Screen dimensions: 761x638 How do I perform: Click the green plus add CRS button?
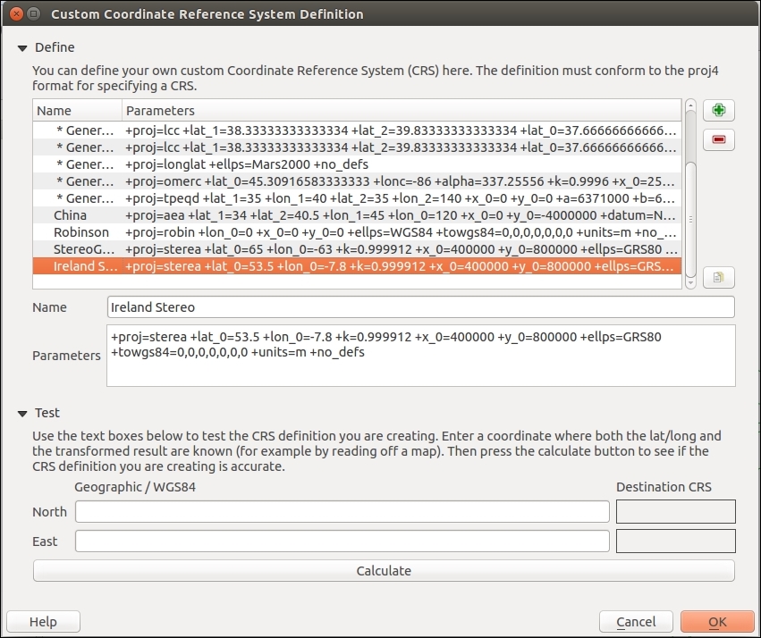(x=718, y=111)
